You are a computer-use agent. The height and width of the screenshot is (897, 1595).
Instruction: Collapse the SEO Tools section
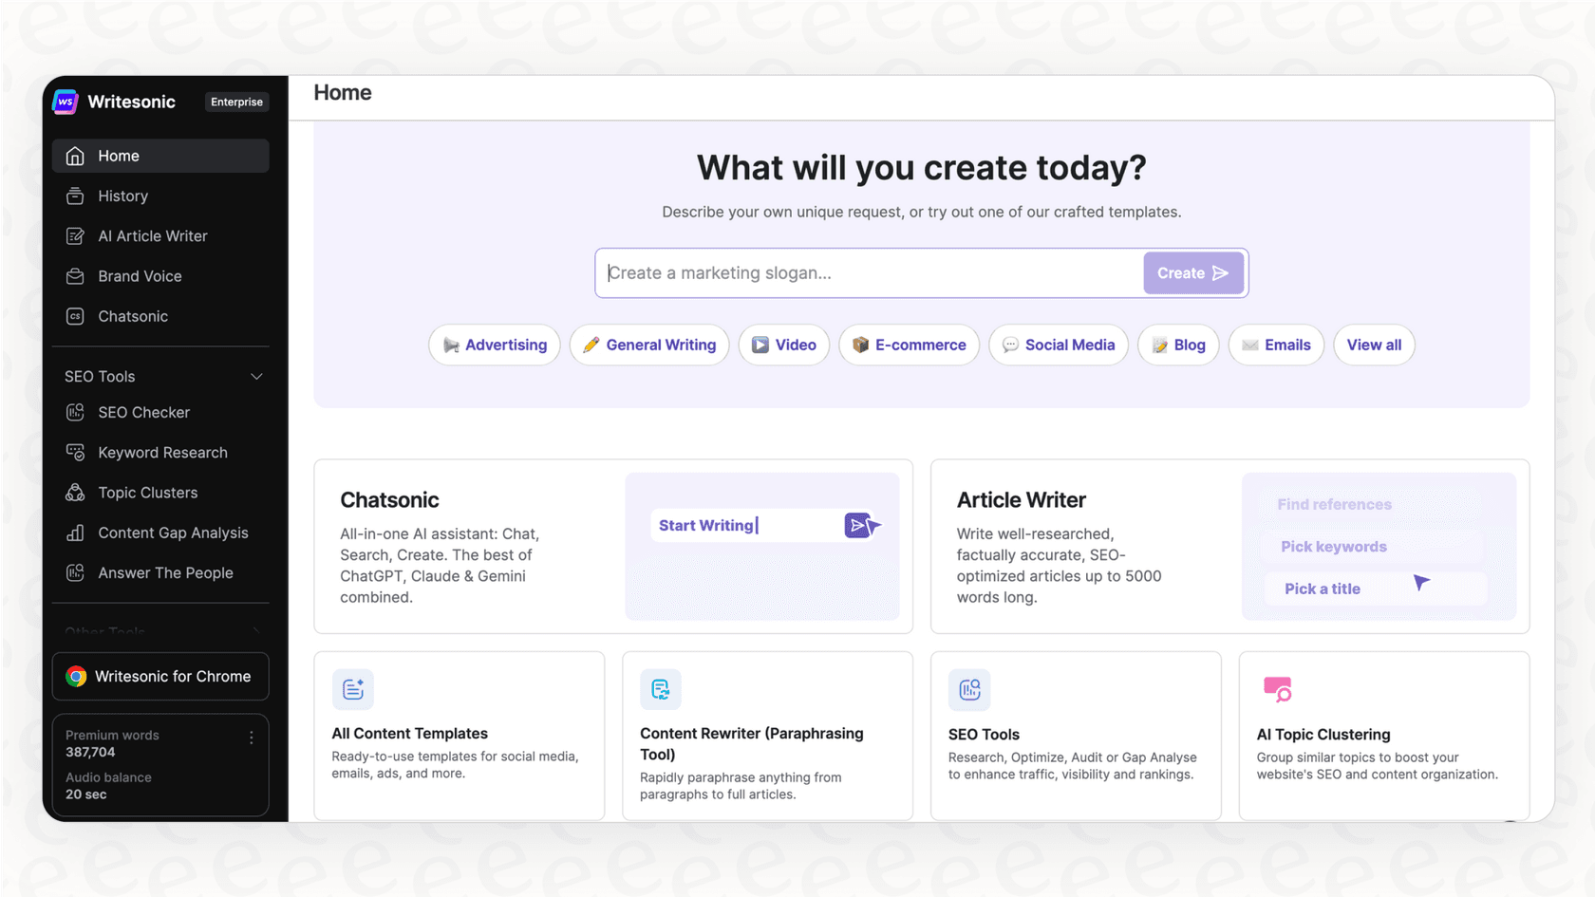pos(256,376)
